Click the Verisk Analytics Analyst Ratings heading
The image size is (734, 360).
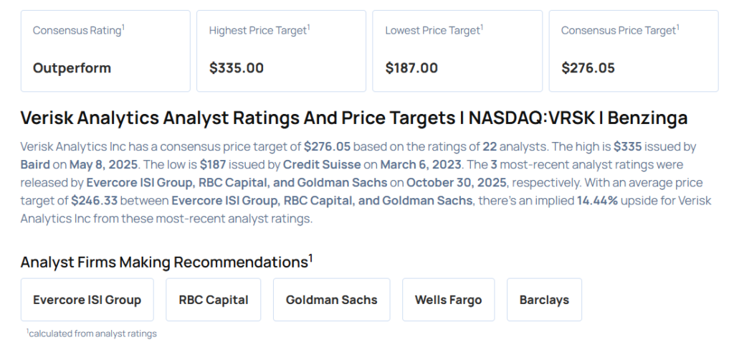(354, 118)
